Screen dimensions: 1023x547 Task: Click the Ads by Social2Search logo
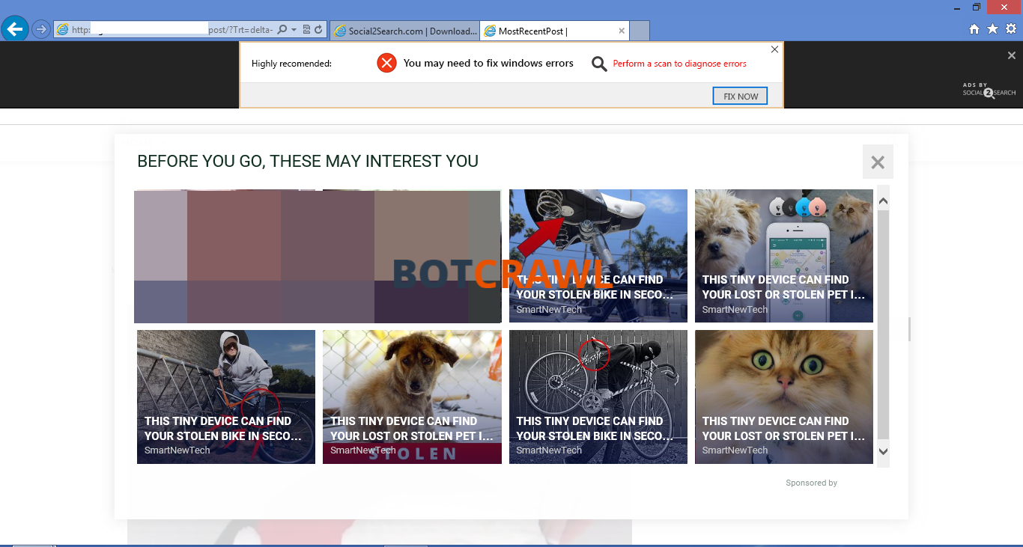click(x=989, y=90)
